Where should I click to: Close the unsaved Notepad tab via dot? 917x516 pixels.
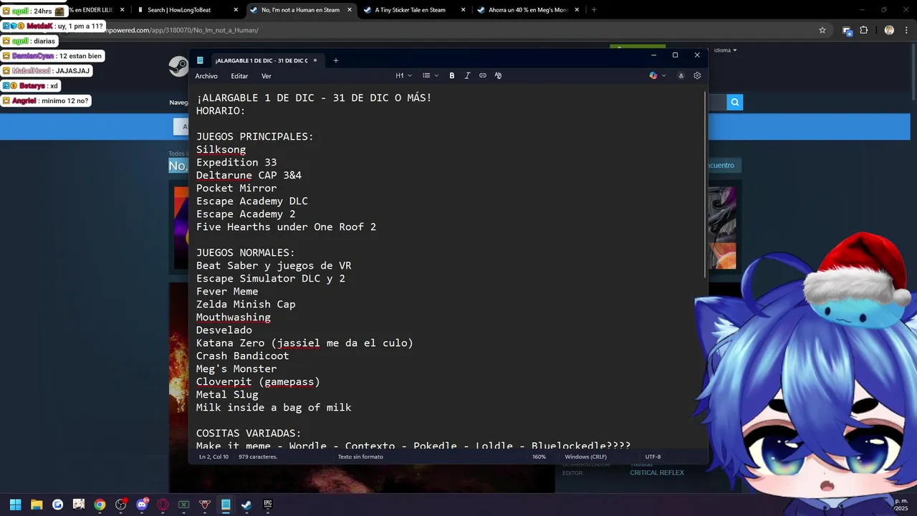coord(315,60)
